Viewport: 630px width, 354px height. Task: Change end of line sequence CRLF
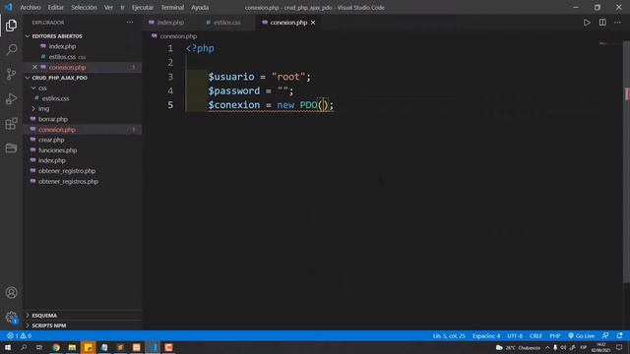535,335
